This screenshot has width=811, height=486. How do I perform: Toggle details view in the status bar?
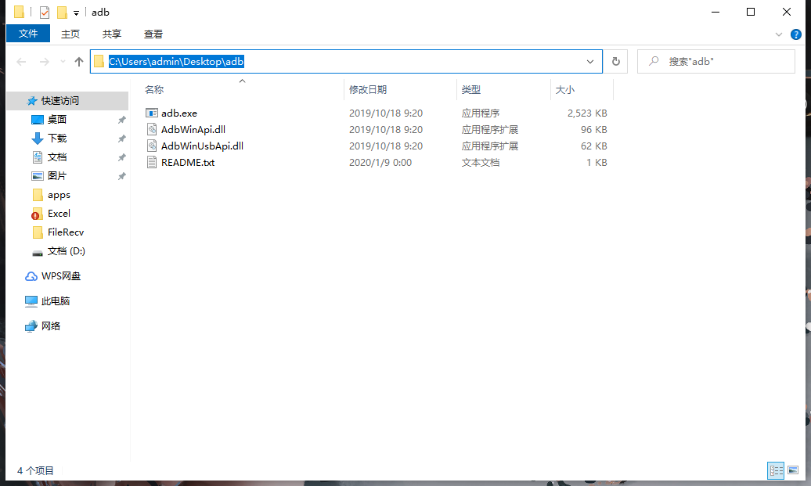776,470
